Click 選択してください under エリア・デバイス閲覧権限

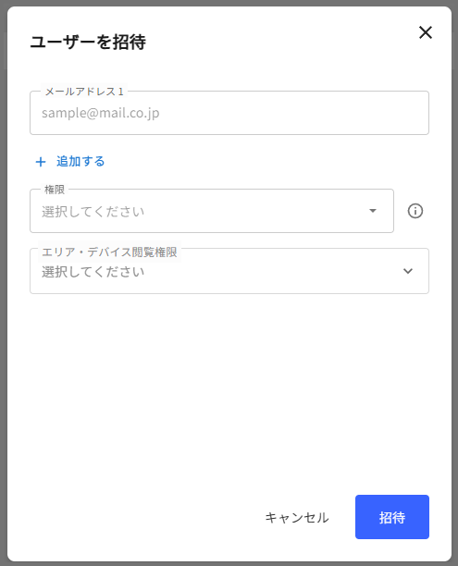click(x=93, y=272)
